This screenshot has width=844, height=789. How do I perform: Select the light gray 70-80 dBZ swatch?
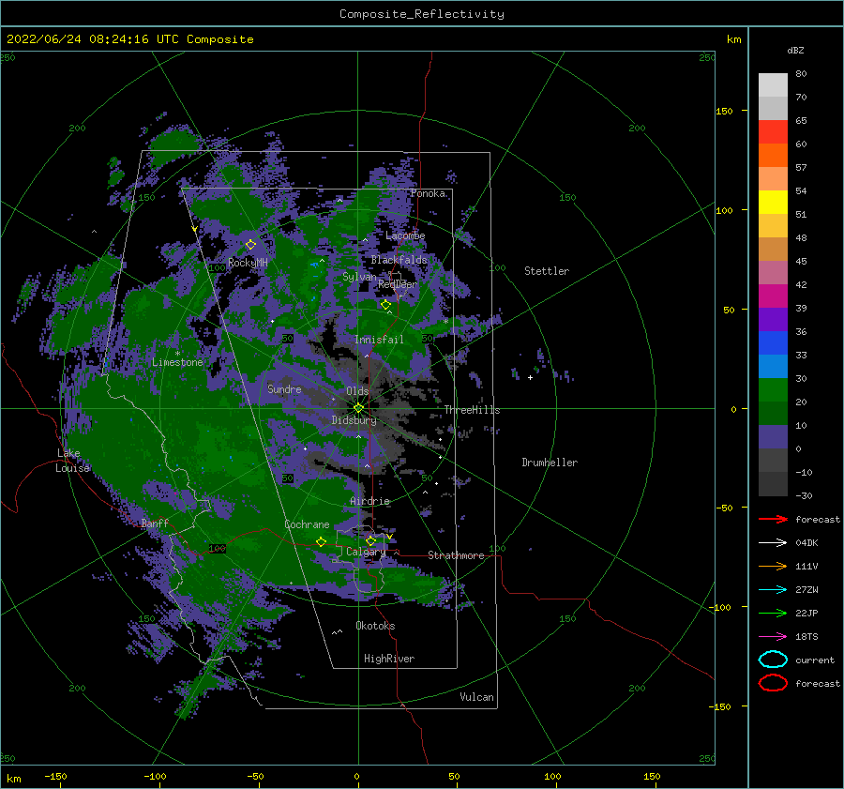[773, 85]
